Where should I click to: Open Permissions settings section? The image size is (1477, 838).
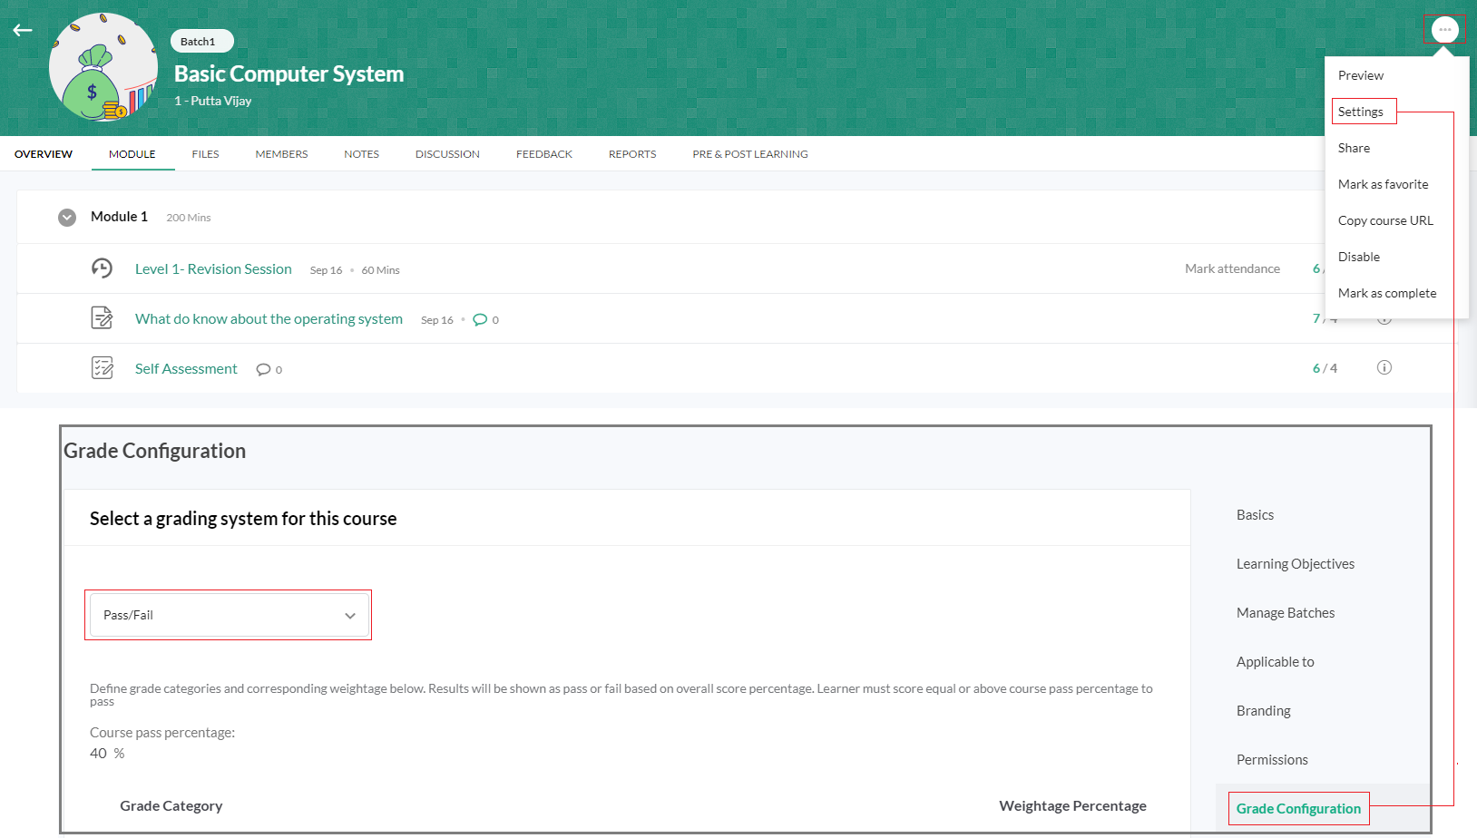tap(1272, 760)
